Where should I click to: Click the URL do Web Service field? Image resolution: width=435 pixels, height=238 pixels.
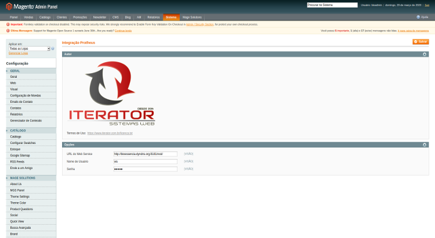[x=146, y=154]
